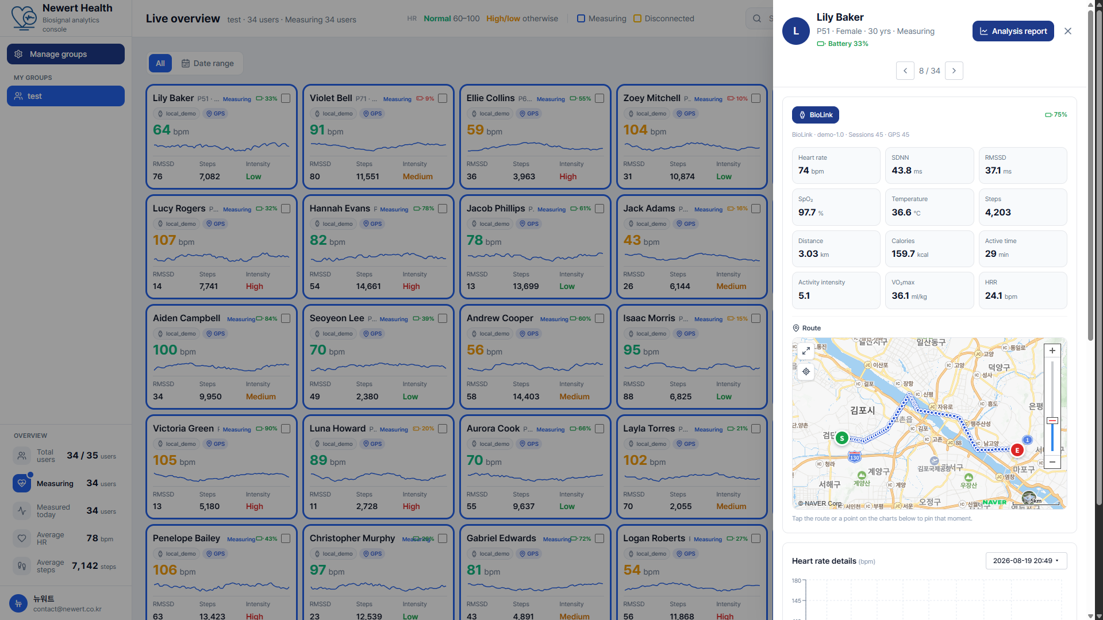The image size is (1103, 620).
Task: Open Gabriel Edwards user card
Action: (535, 572)
